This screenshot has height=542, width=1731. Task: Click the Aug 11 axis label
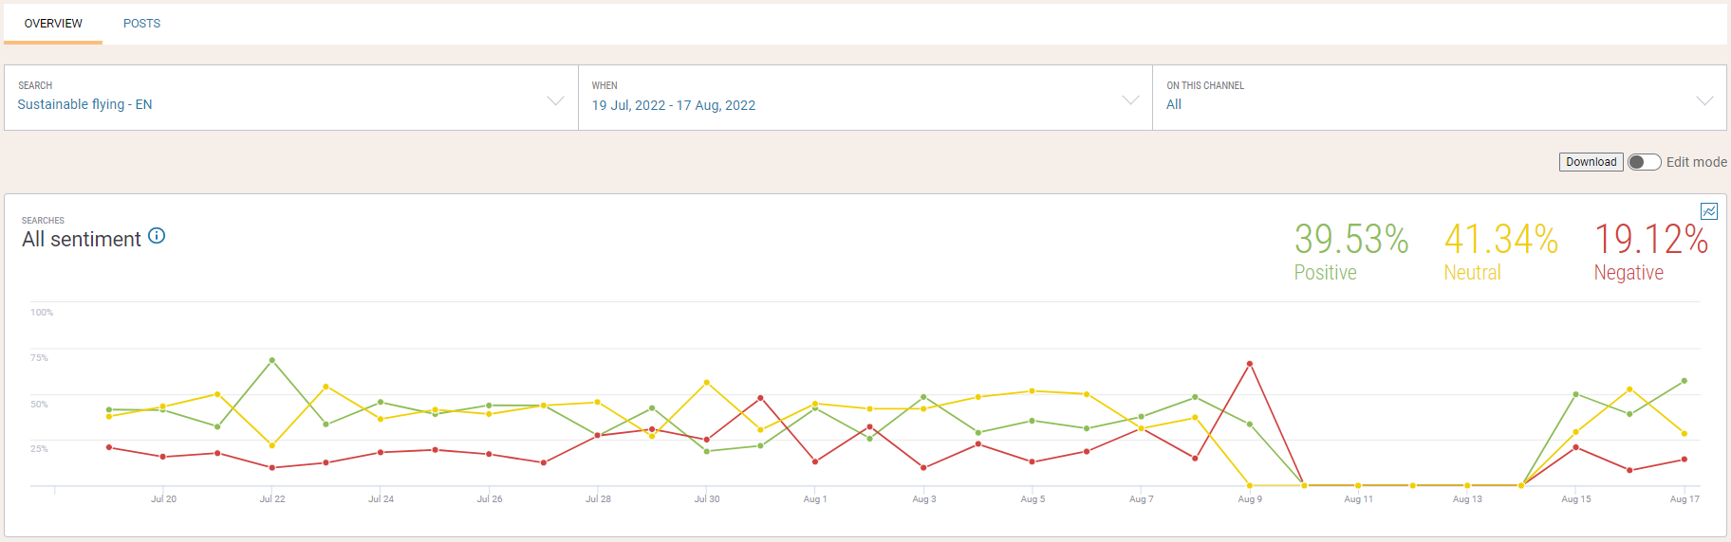[x=1358, y=499]
